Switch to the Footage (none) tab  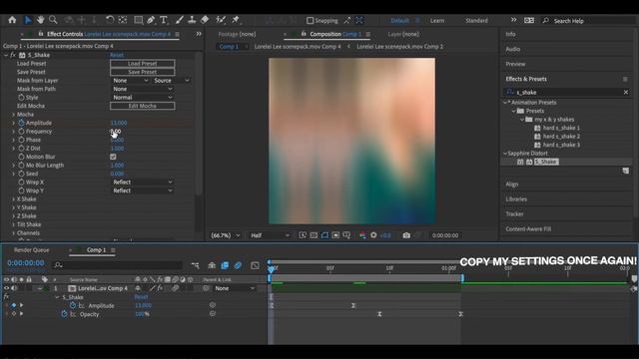237,34
